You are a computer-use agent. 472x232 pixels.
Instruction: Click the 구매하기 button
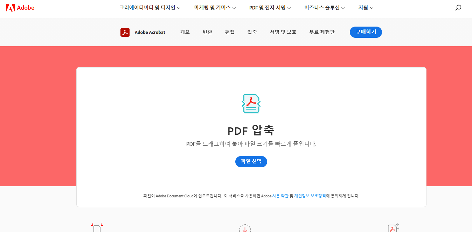pyautogui.click(x=366, y=32)
